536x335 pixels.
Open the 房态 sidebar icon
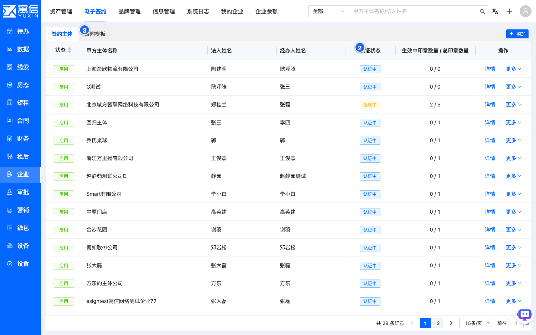tap(10, 85)
